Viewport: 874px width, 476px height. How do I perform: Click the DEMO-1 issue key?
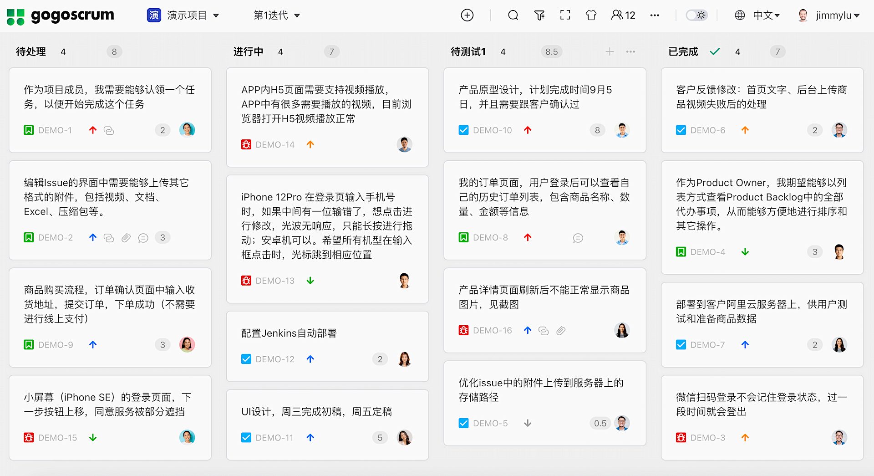[55, 130]
